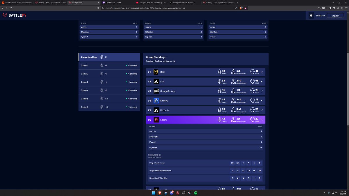Open Brave browser from taskbar
Image resolution: width=349 pixels, height=196 pixels.
[x=160, y=193]
